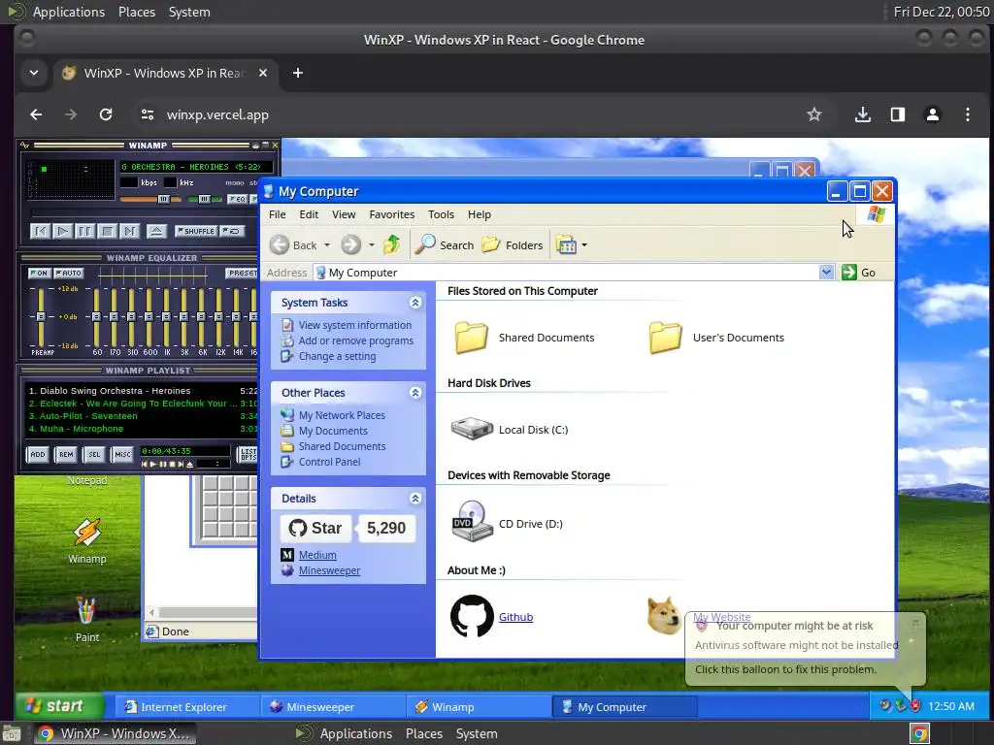Open the Edit menu in My Computer
The height and width of the screenshot is (745, 994).
[x=309, y=214]
